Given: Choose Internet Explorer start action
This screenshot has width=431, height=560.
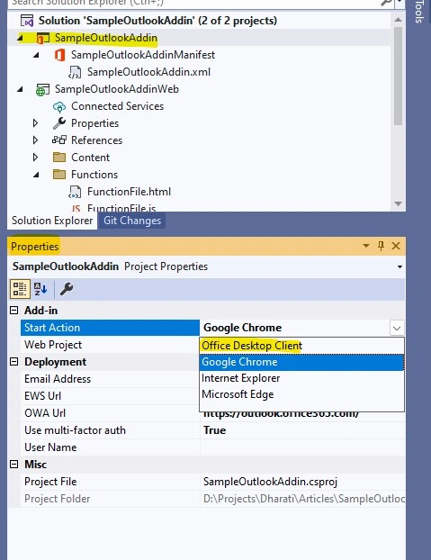Looking at the screenshot, I should point(301,378).
